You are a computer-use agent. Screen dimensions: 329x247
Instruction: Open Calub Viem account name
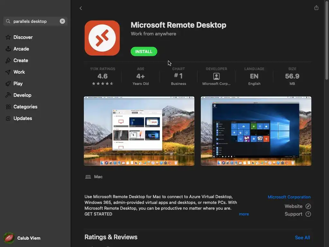29,238
